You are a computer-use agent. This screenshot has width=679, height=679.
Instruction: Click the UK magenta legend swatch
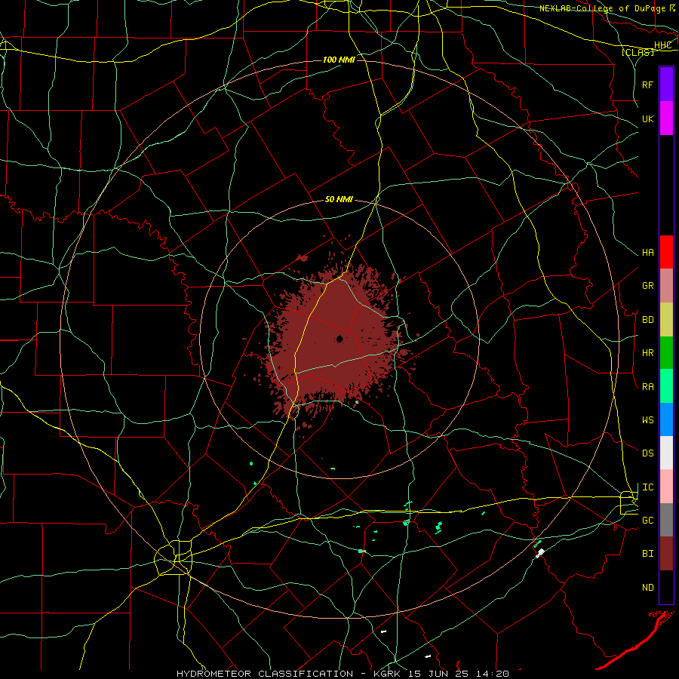pyautogui.click(x=666, y=118)
